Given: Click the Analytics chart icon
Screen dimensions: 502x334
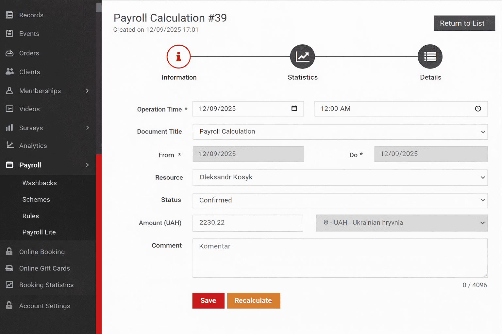Looking at the screenshot, I should click(x=10, y=145).
